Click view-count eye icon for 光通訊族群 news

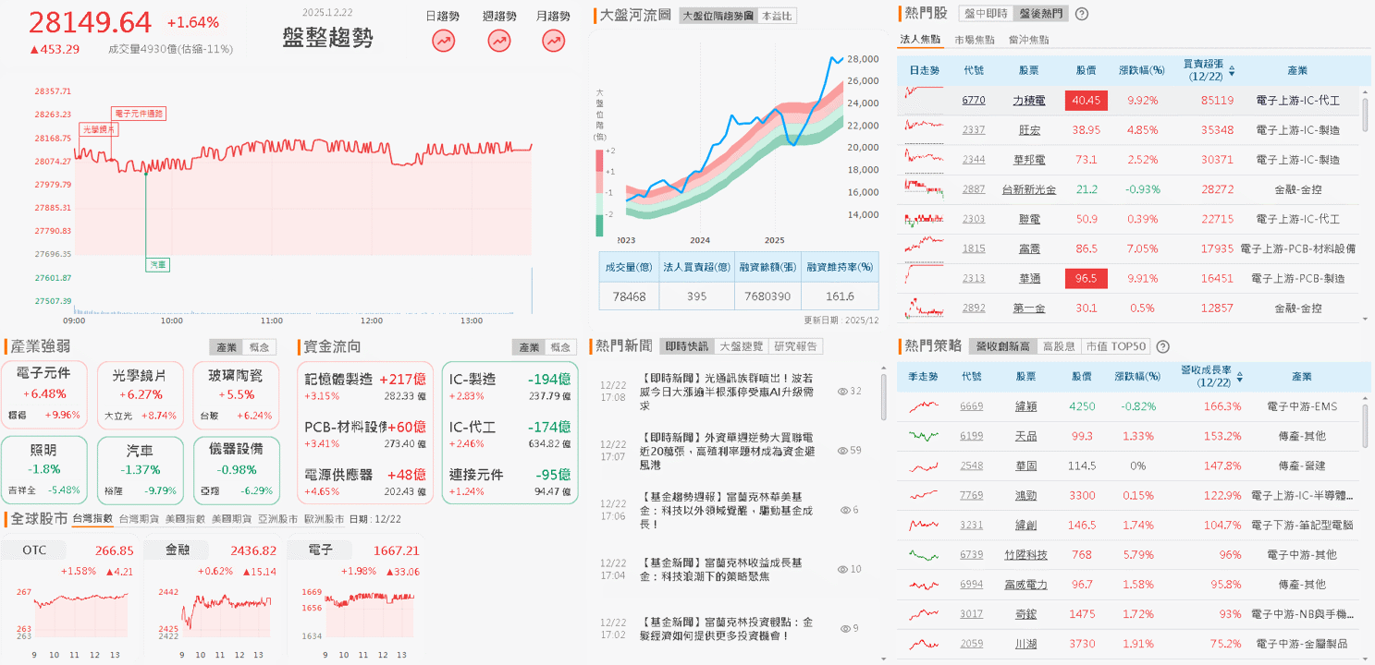click(842, 392)
